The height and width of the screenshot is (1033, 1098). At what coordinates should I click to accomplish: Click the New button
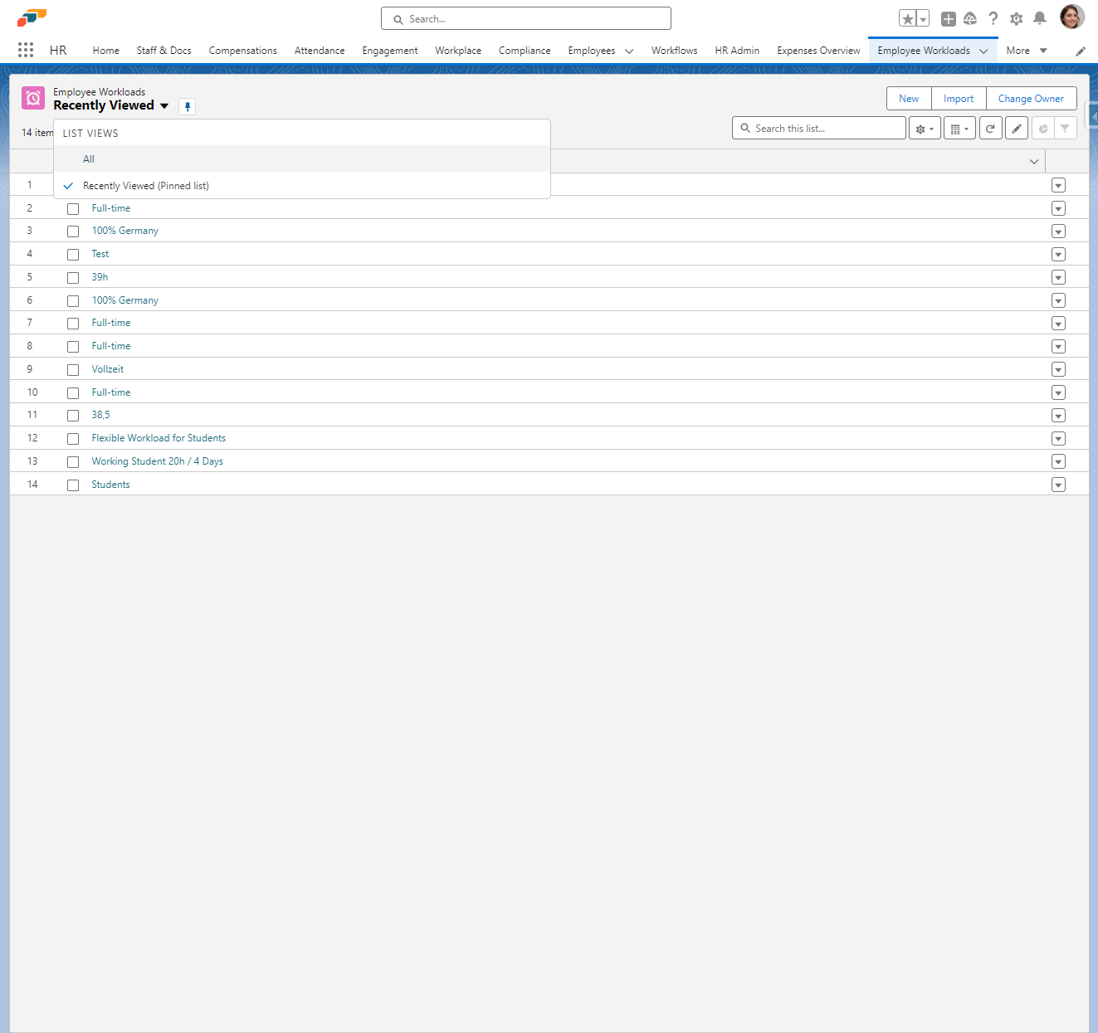908,99
